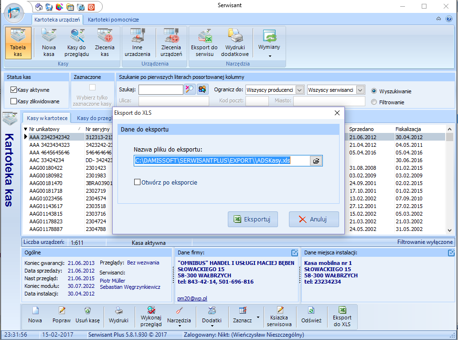The height and width of the screenshot is (340, 458).
Task: Click the Eksportuj button
Action: (x=253, y=219)
